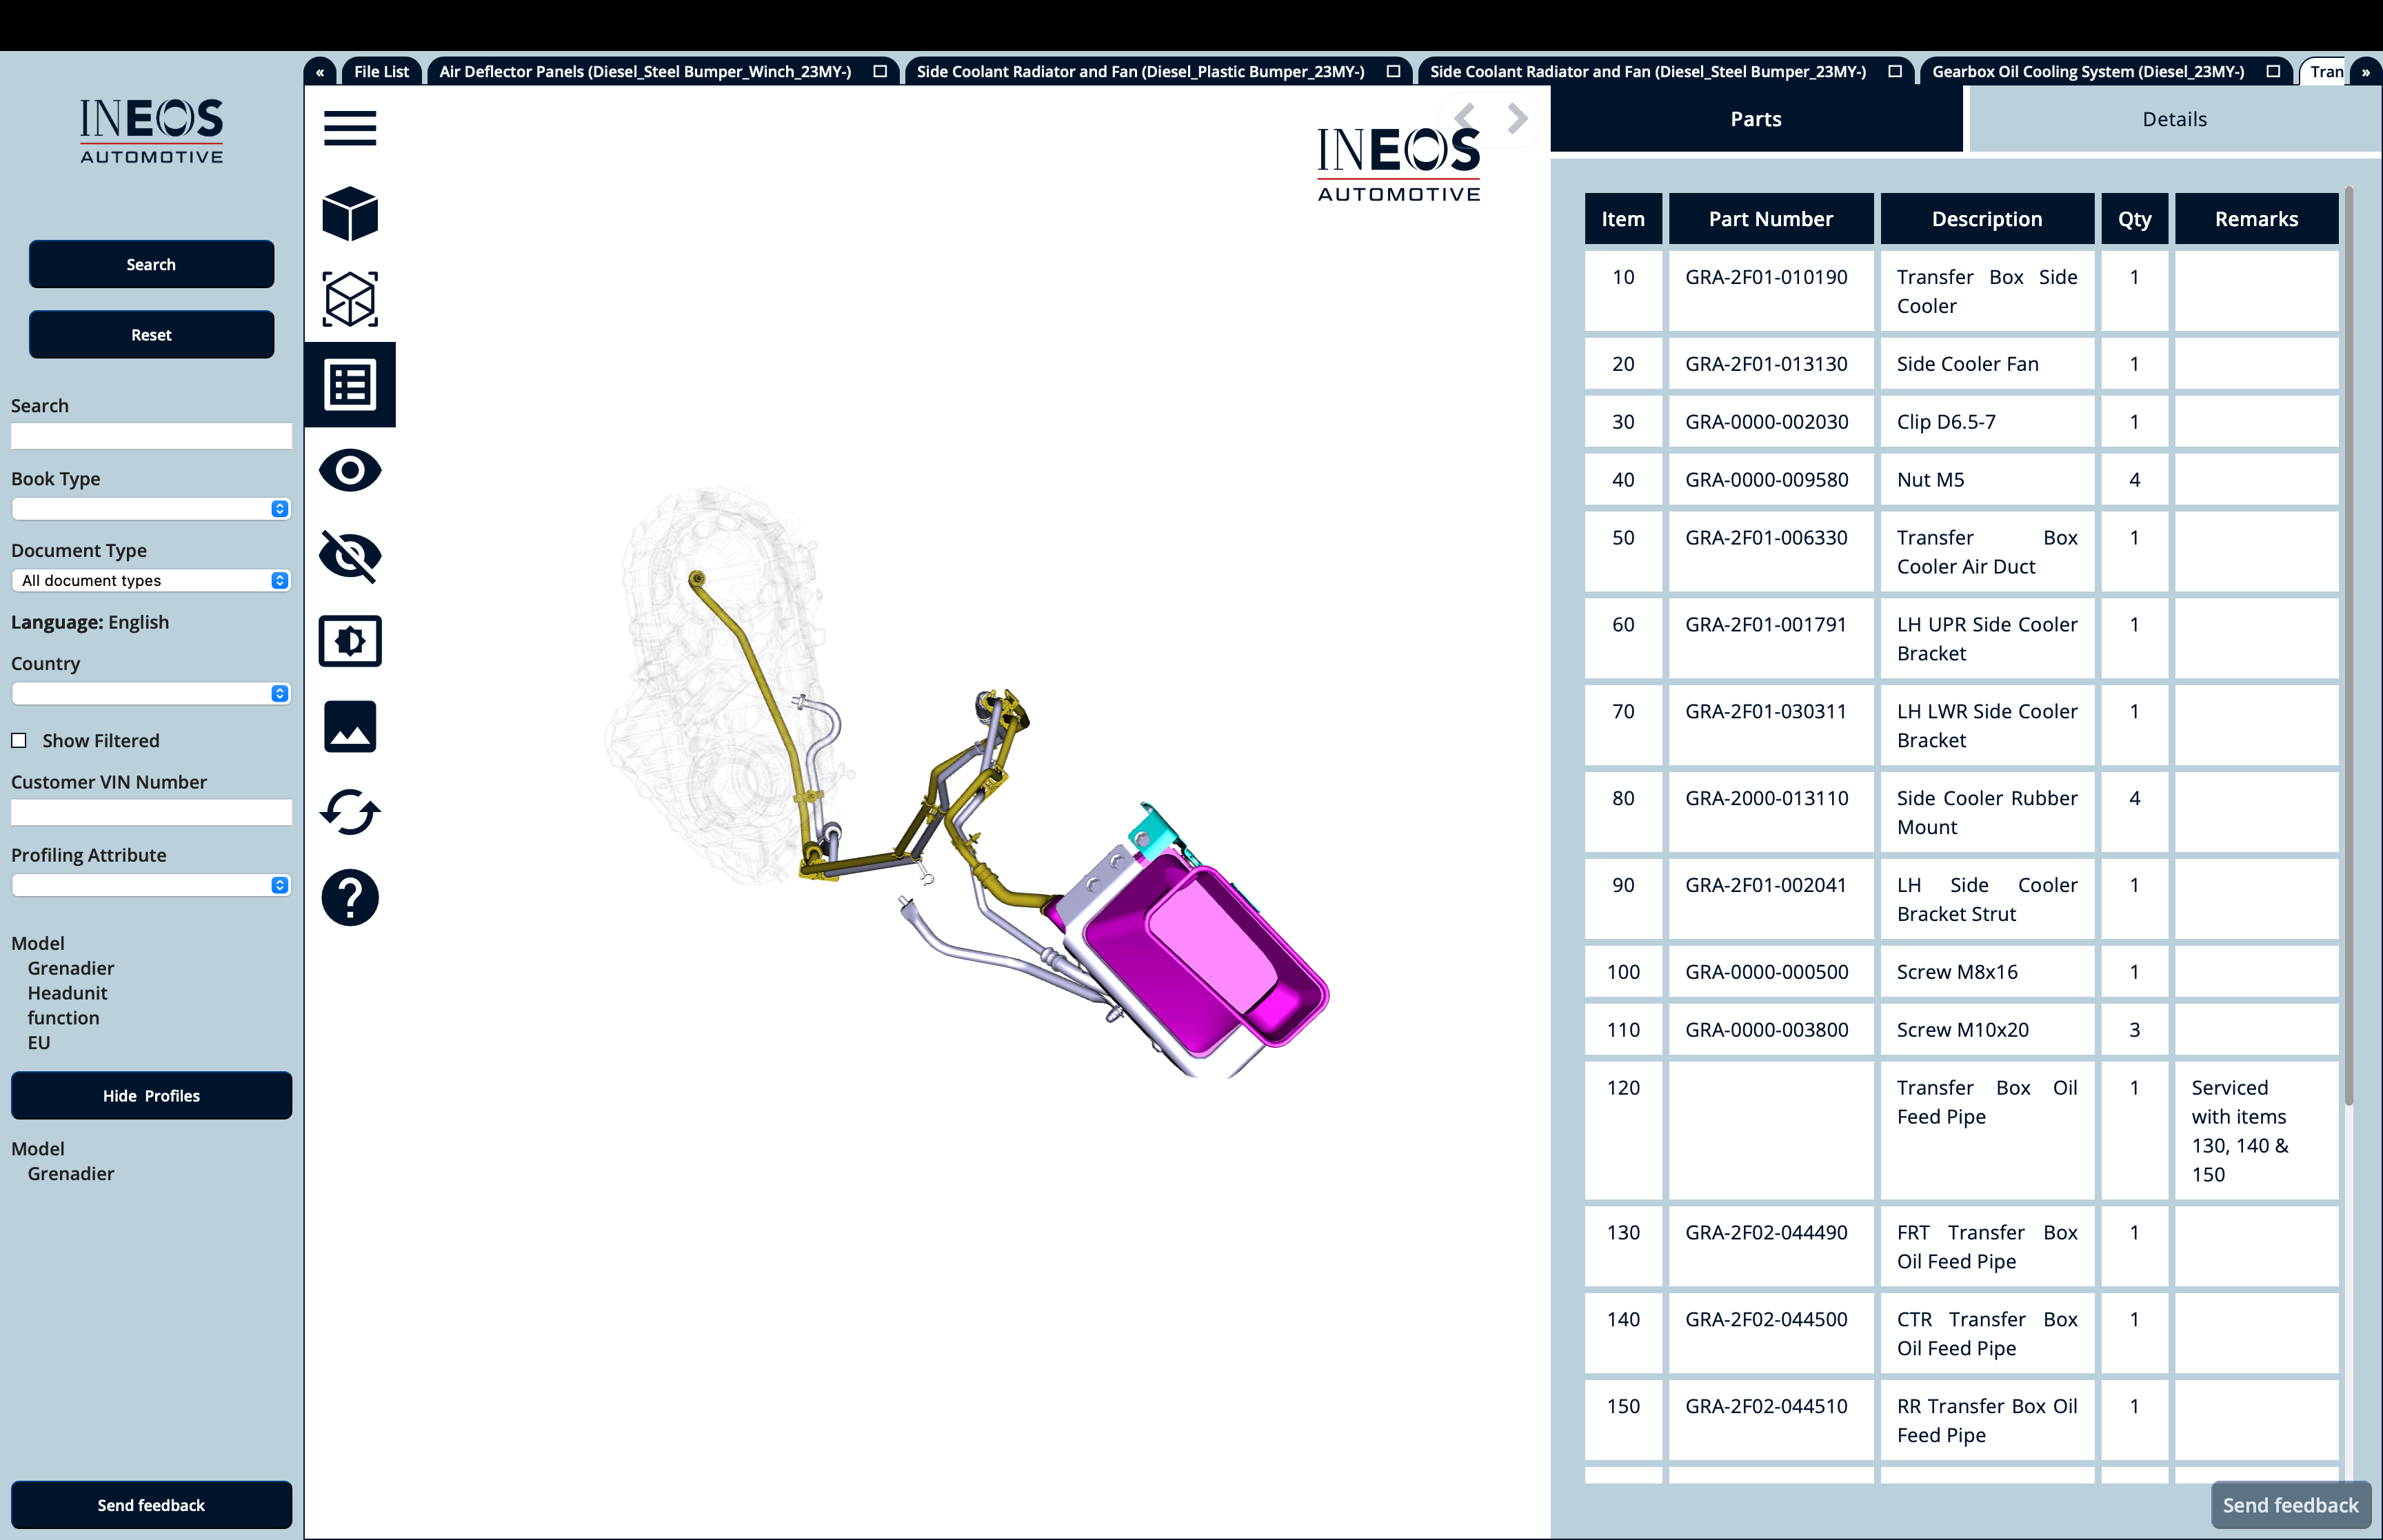Click the Search text input field

(151, 436)
